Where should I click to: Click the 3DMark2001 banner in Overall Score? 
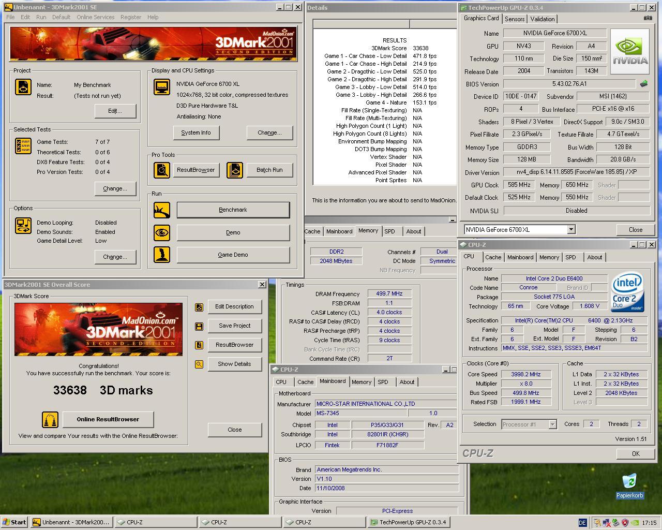(98, 329)
